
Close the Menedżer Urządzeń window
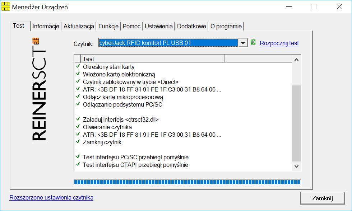339,7
